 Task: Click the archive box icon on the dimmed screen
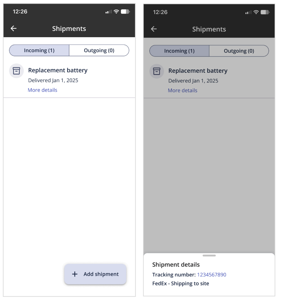157,71
